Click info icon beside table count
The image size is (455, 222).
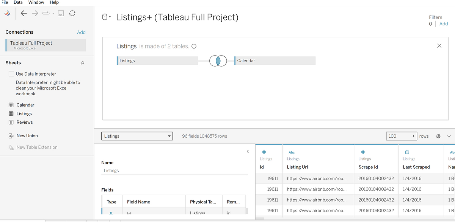194,47
